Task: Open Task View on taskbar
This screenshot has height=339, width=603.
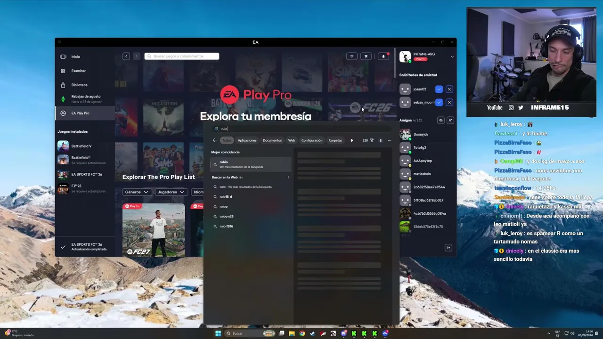Action: pos(281,333)
